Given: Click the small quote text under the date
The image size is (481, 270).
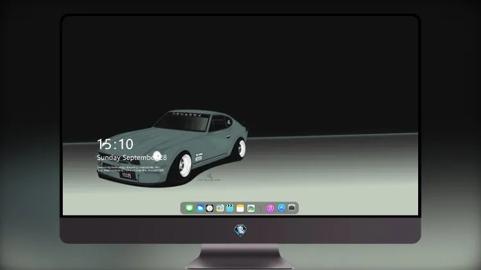Looking at the screenshot, I should [130, 169].
